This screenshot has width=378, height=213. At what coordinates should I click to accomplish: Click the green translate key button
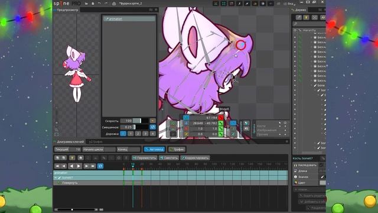(x=221, y=123)
